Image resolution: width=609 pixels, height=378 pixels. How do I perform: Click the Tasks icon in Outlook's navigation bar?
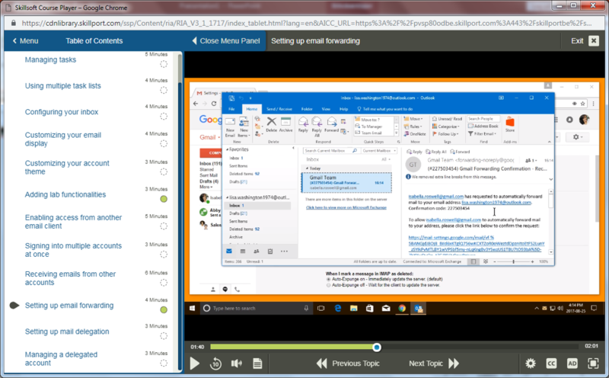[270, 251]
